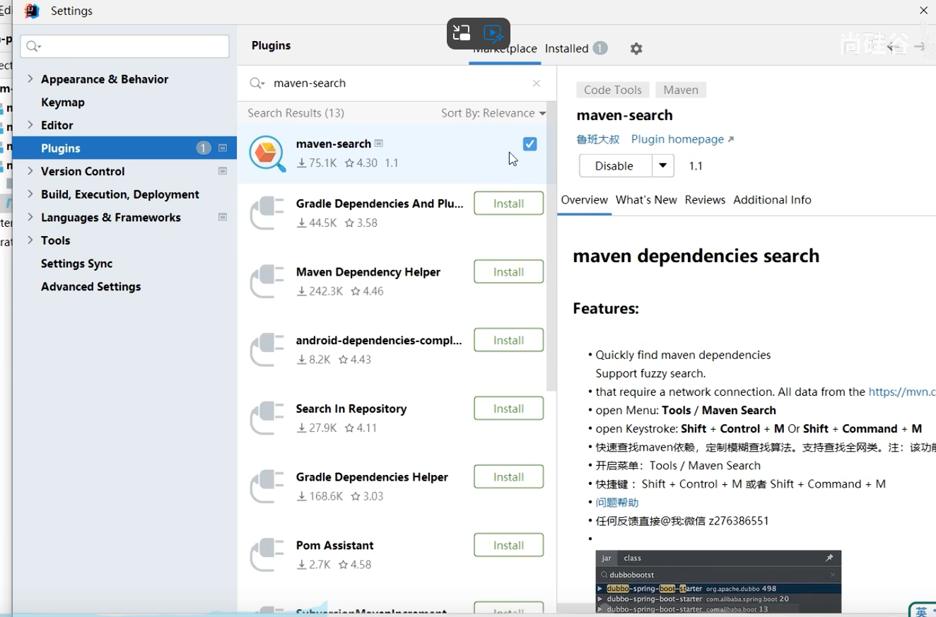Disable the maven-search plugin
This screenshot has height=617, width=936.
pyautogui.click(x=615, y=166)
